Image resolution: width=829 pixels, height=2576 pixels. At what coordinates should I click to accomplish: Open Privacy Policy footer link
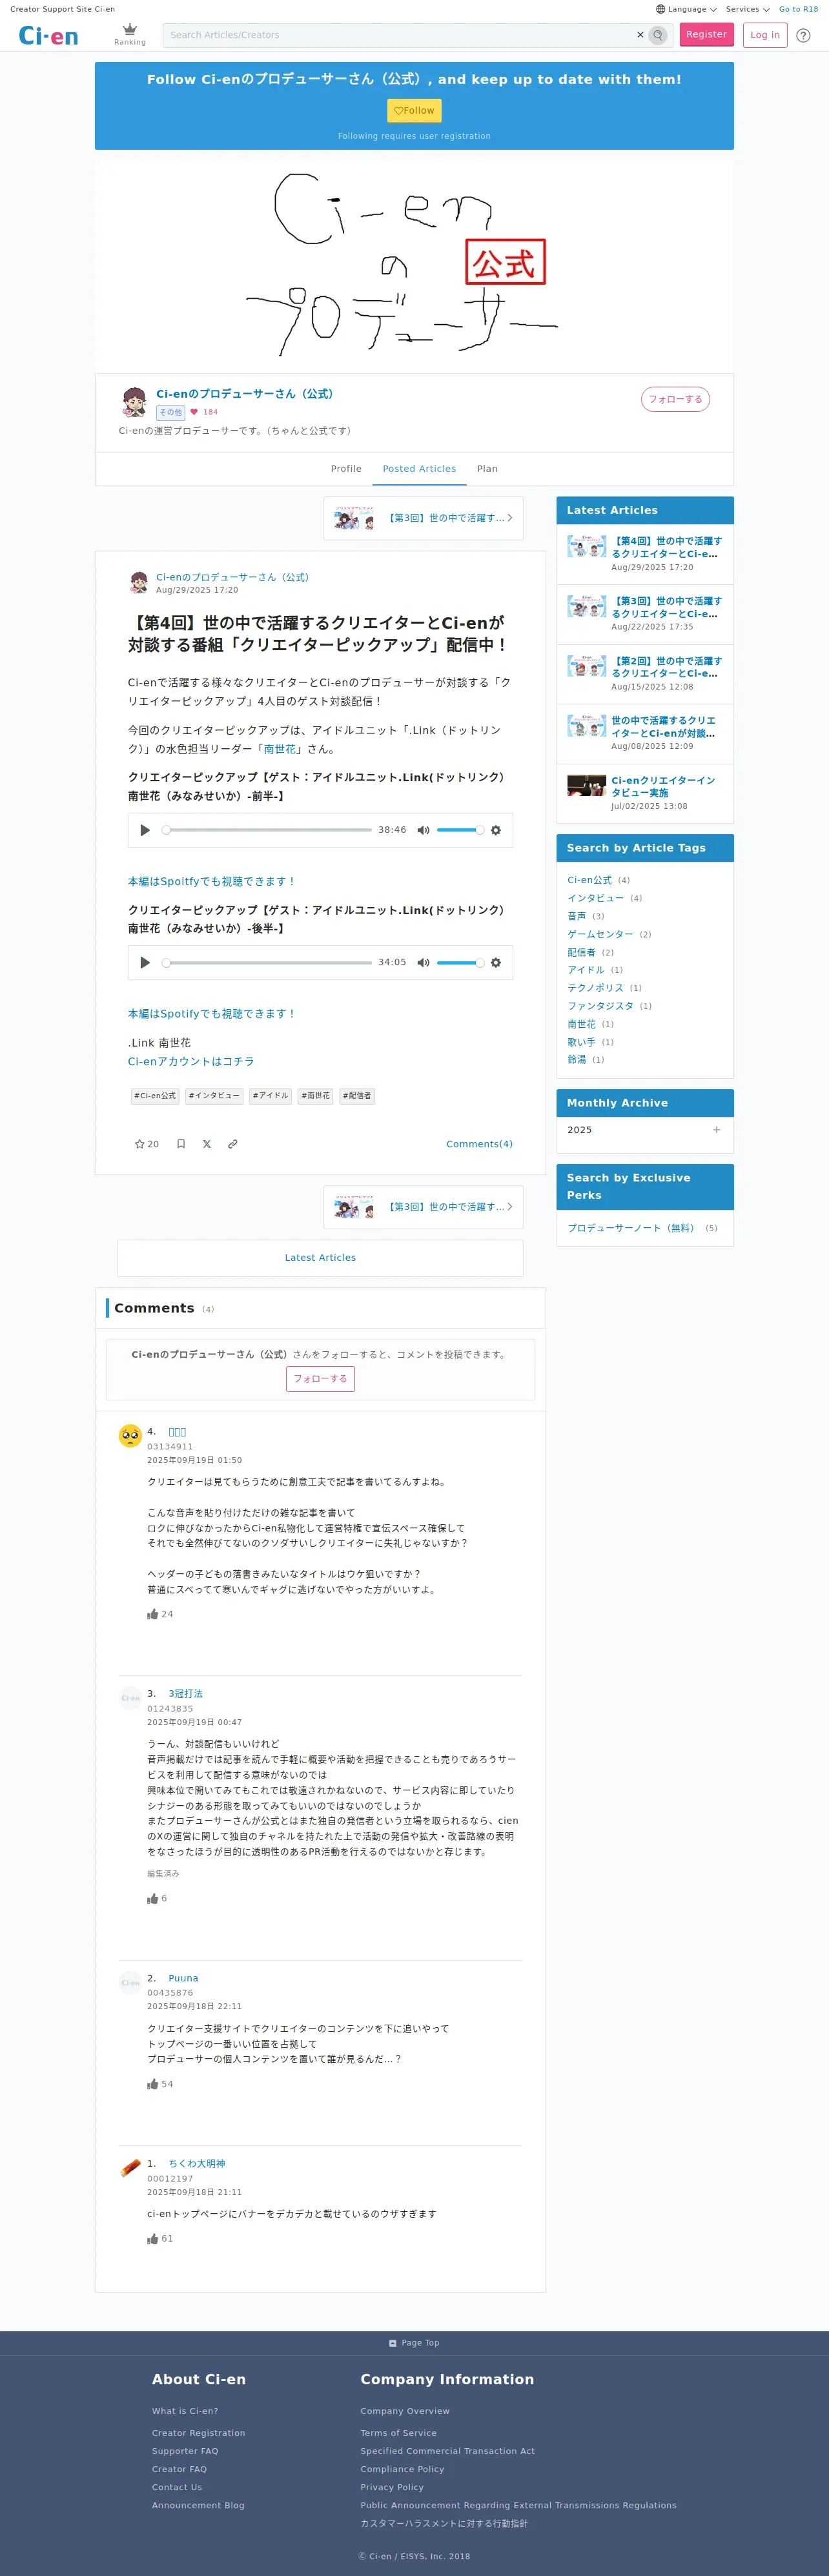[392, 2487]
